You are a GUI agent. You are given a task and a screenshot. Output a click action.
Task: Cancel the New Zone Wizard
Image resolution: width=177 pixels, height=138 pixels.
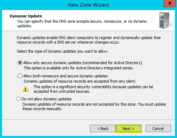(x=158, y=129)
